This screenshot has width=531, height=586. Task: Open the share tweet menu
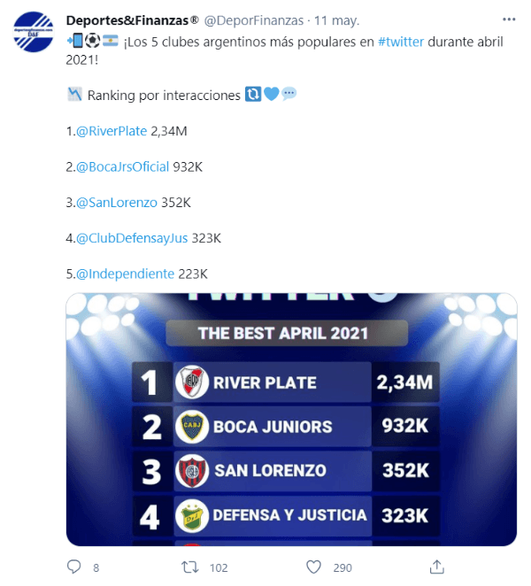tap(436, 567)
